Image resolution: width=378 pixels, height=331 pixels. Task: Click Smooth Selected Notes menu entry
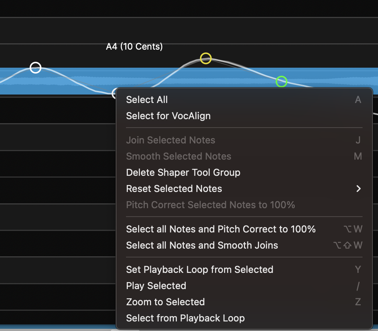coord(179,156)
